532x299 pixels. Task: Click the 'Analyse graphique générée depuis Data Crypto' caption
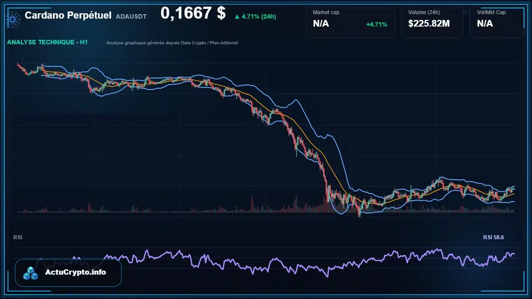click(x=172, y=43)
